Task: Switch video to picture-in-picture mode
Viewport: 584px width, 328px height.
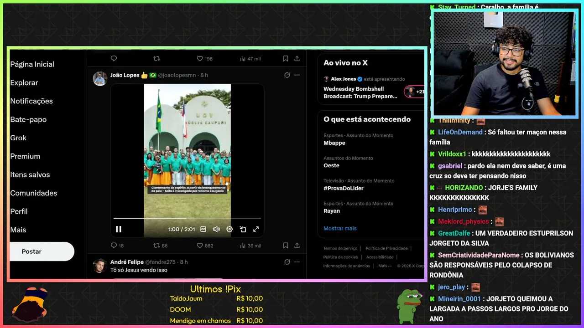Action: (243, 229)
